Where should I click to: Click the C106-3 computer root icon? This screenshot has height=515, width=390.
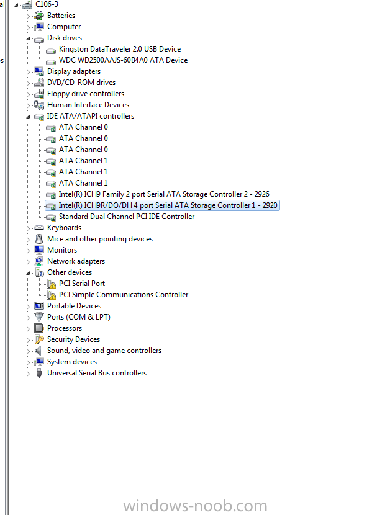click(x=27, y=4)
